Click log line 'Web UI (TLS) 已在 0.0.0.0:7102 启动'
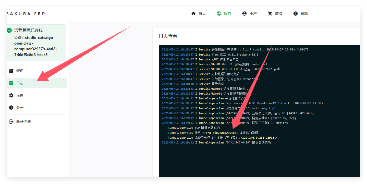Viewport: 367px width, 184px height. coord(221,69)
